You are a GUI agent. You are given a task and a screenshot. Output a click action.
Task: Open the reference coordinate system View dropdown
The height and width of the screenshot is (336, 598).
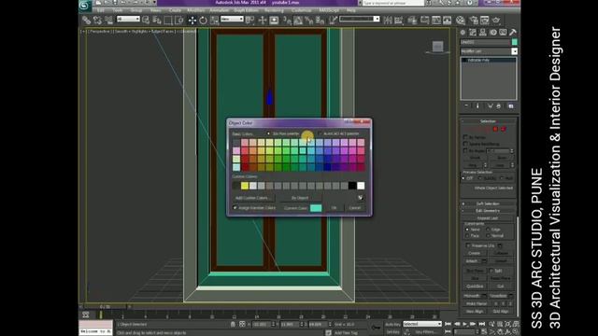pyautogui.click(x=232, y=19)
